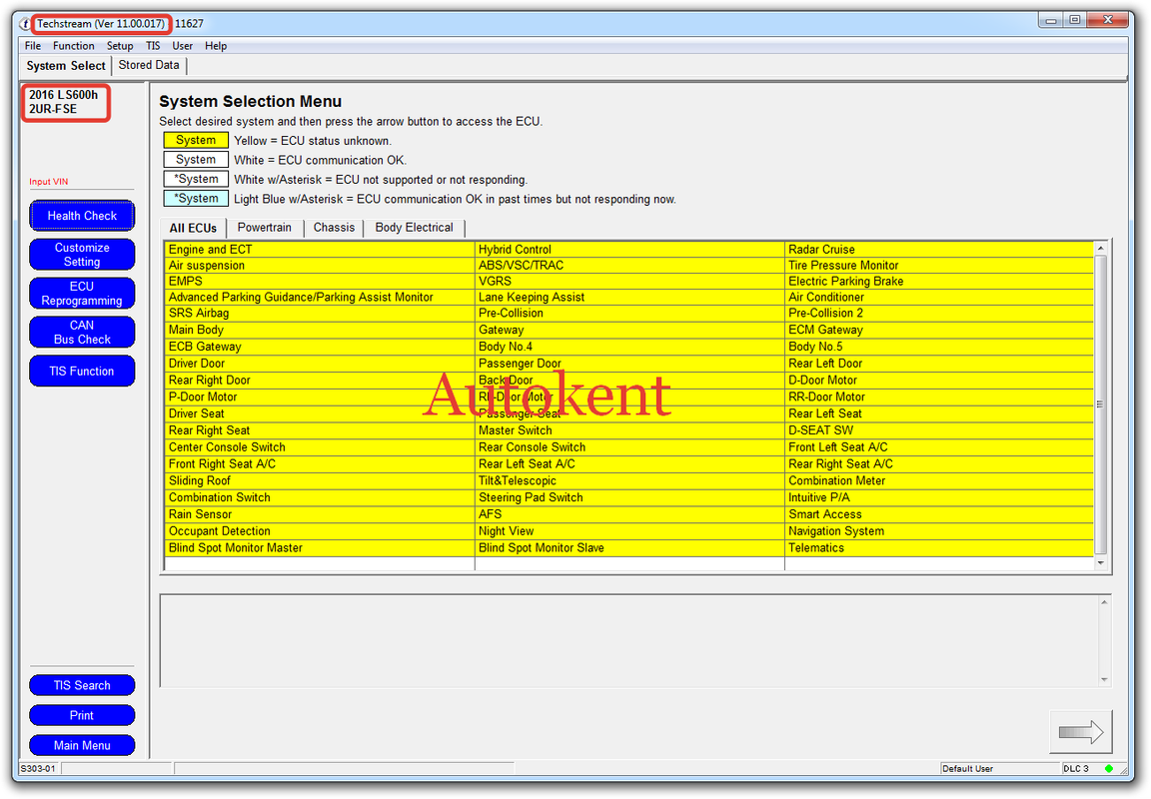This screenshot has width=1151, height=799.
Task: Open the File menu
Action: [32, 46]
